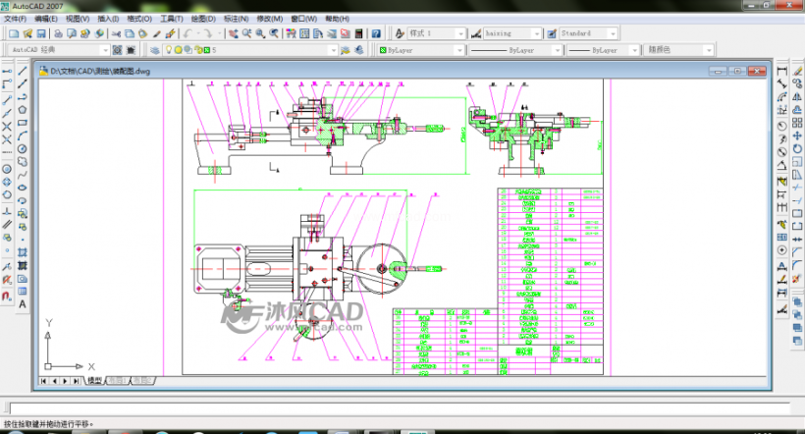Open the Layer Properties Manager icon
Image resolution: width=805 pixels, height=434 pixels.
pyautogui.click(x=154, y=50)
